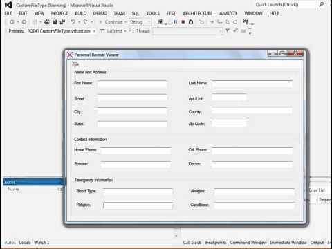
Task: Switch to the Immediate Window tab
Action: coord(288,243)
